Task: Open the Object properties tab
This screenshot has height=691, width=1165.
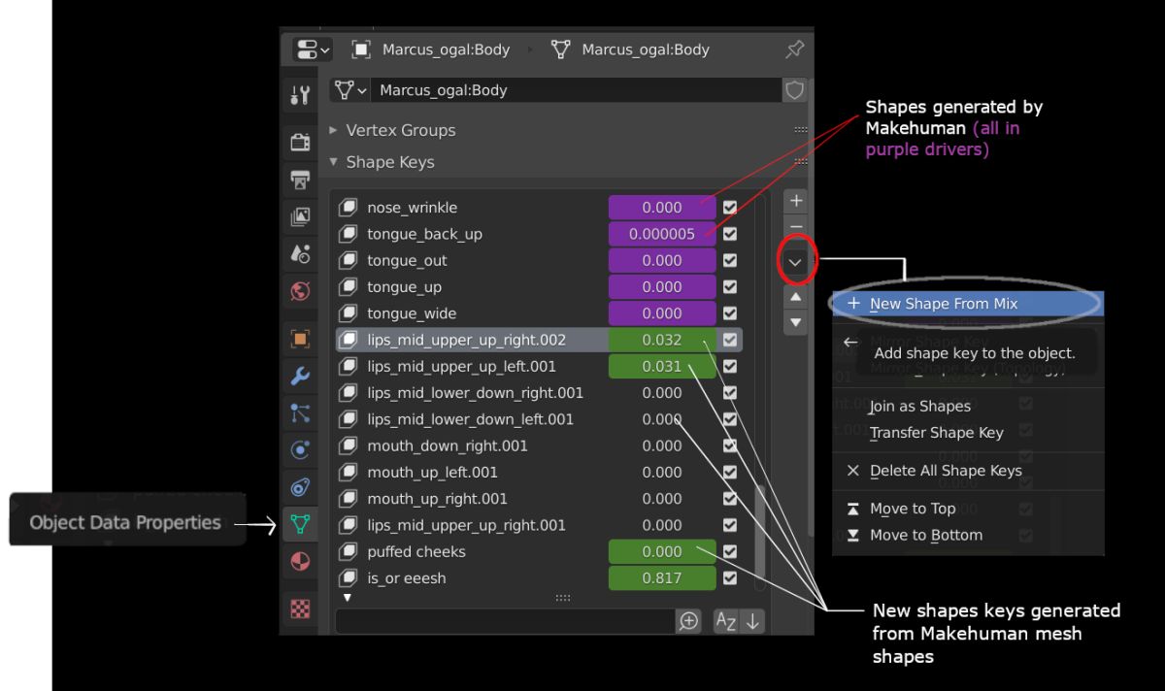Action: coord(300,339)
